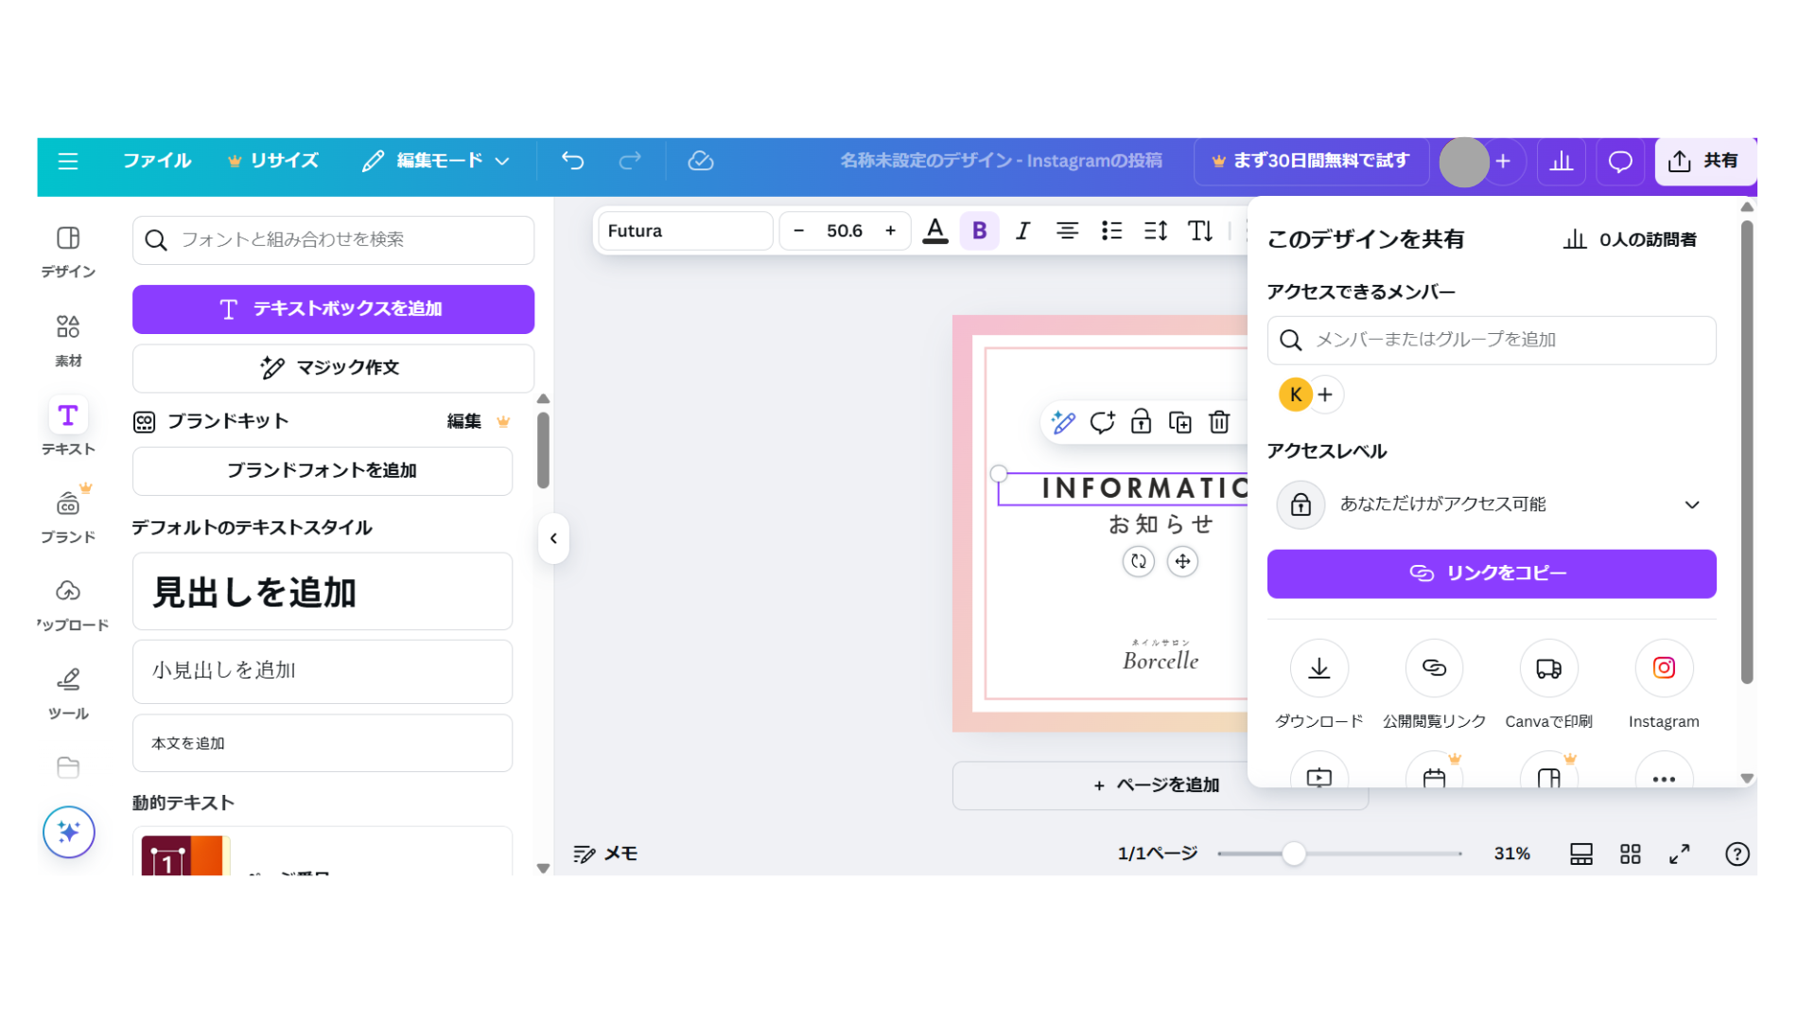
Task: Switch to grid view of pages
Action: (x=1630, y=854)
